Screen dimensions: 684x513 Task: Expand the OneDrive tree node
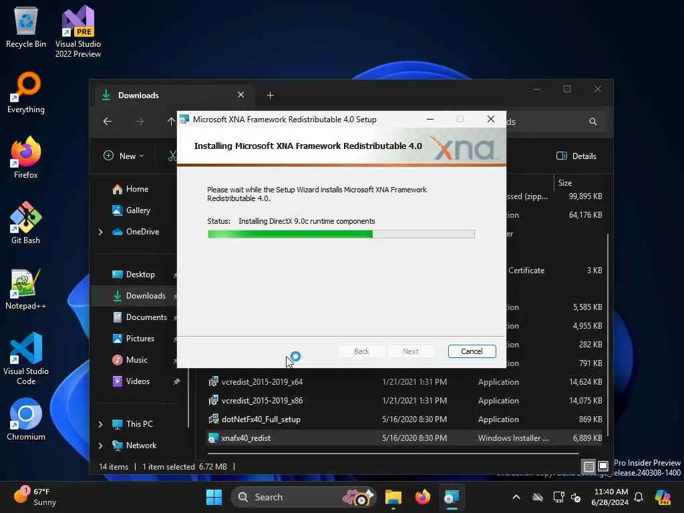[100, 232]
